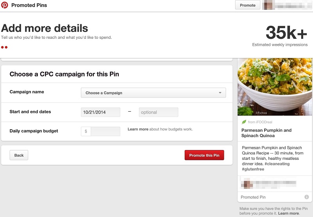
Task: Click the Promoted Pin info icon
Action: pyautogui.click(x=306, y=197)
